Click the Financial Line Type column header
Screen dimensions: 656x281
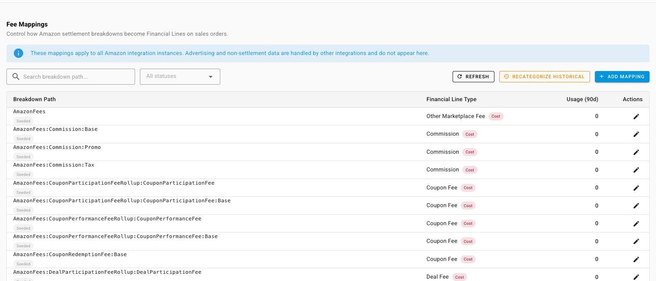(x=451, y=99)
